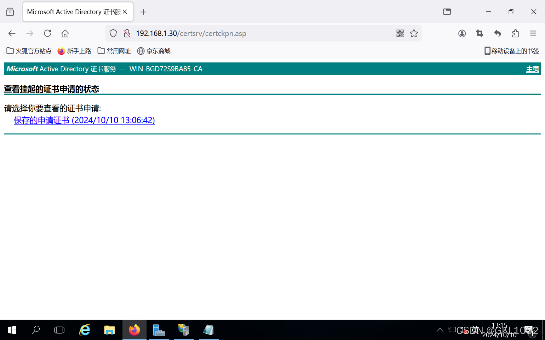Open the 常用网址 bookmarks folder
Screen dimensions: 545x340
(x=114, y=51)
